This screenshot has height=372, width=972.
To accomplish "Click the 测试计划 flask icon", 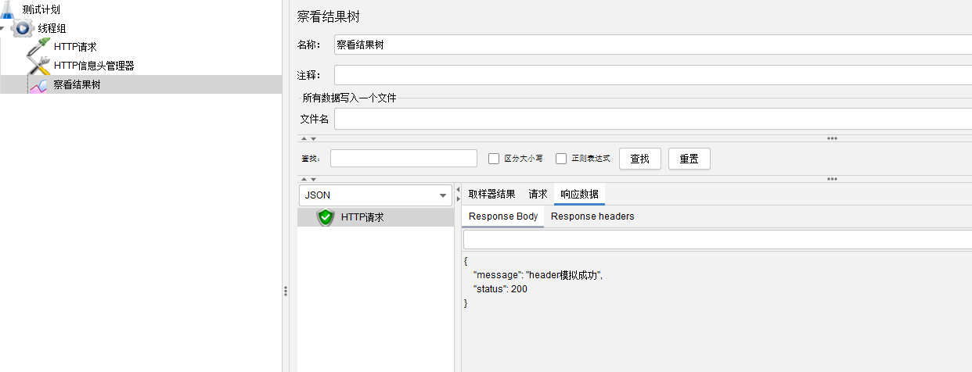I will tap(8, 10).
